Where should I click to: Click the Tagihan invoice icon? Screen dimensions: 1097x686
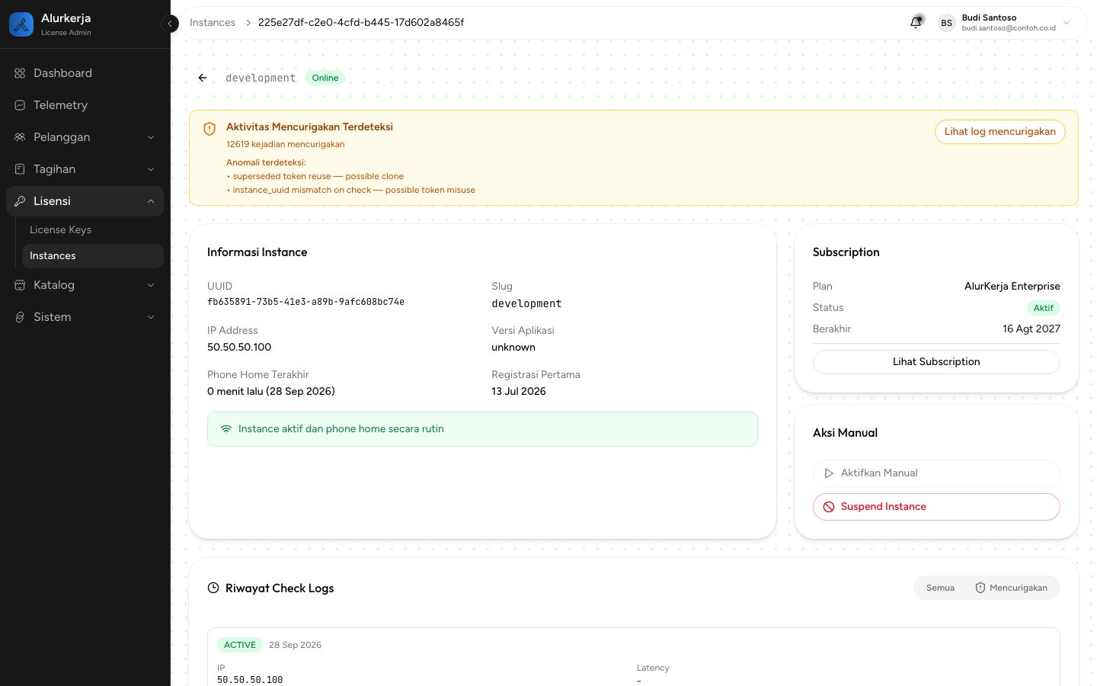pos(20,169)
